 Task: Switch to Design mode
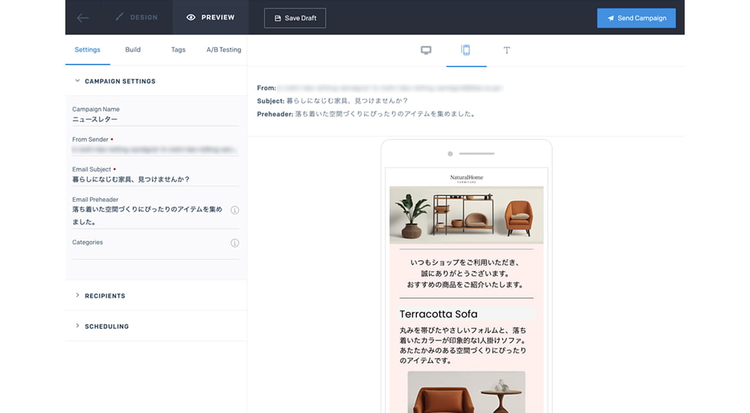pyautogui.click(x=136, y=17)
